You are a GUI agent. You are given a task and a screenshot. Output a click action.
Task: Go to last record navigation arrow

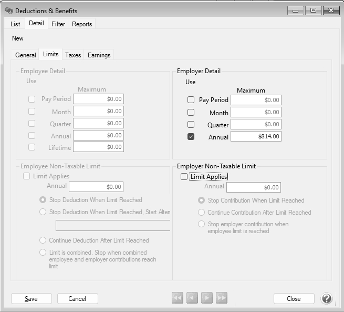click(x=222, y=298)
